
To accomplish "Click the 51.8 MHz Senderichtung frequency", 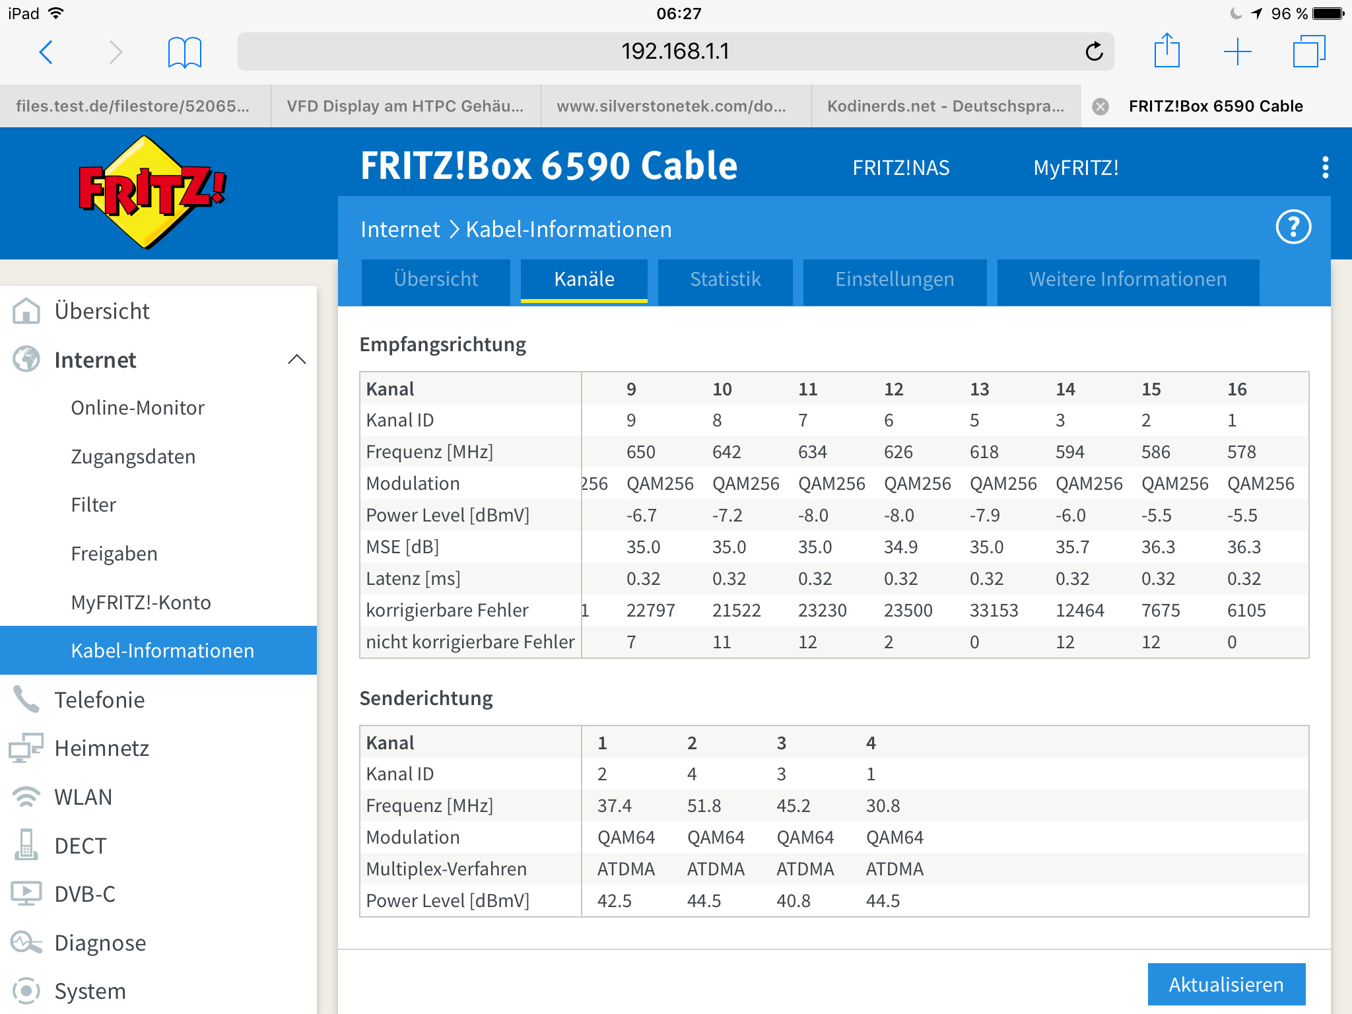I will (704, 806).
